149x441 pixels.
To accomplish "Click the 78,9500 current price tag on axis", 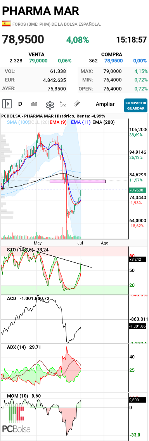I will [x=138, y=190].
